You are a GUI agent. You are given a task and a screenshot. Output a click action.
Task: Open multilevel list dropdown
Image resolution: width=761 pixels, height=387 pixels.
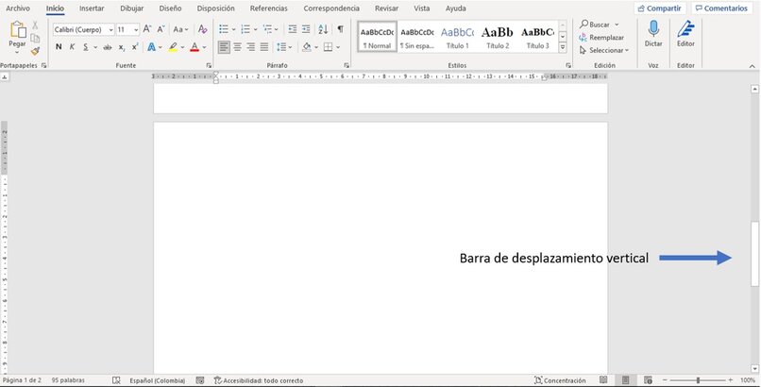(x=277, y=30)
